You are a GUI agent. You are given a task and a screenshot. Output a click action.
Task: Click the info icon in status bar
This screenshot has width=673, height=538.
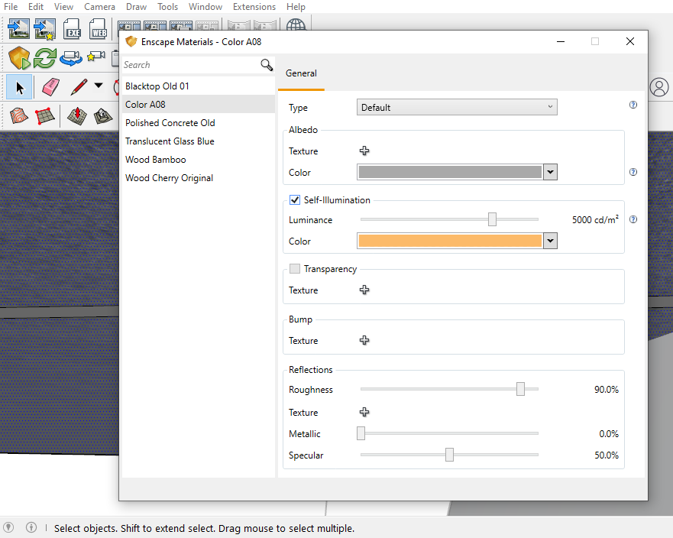(x=31, y=527)
